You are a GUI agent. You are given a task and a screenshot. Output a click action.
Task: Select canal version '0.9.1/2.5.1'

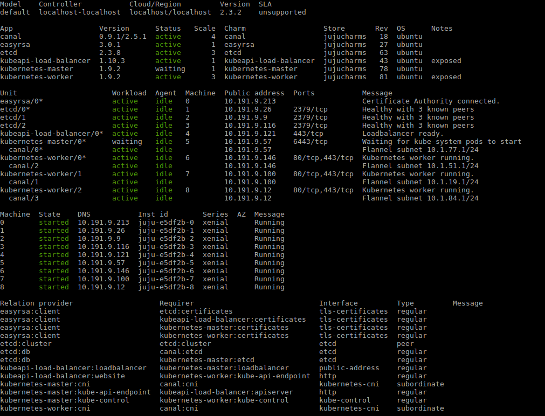click(123, 37)
